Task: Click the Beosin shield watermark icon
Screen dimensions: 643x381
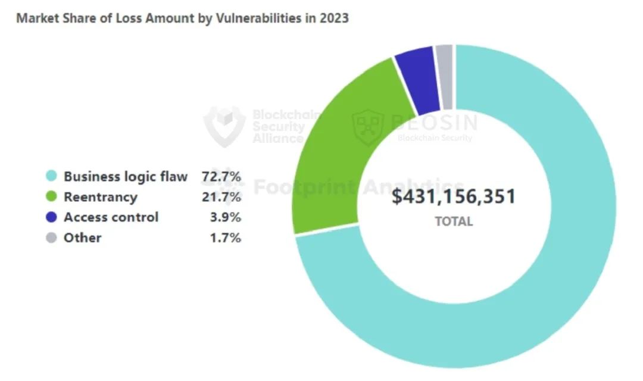Action: 369,127
